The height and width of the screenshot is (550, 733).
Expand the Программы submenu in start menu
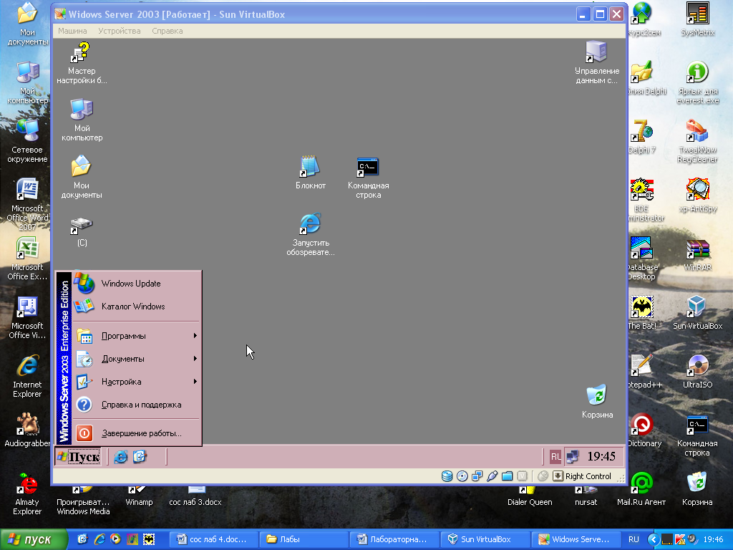[x=137, y=336]
